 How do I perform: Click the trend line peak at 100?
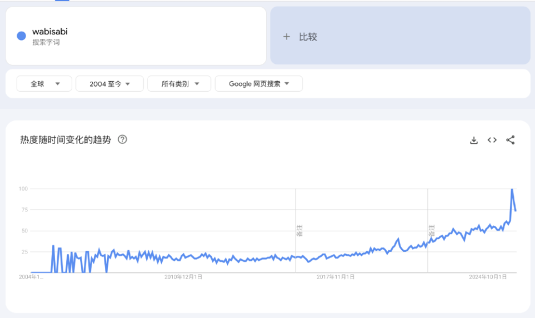(x=512, y=190)
